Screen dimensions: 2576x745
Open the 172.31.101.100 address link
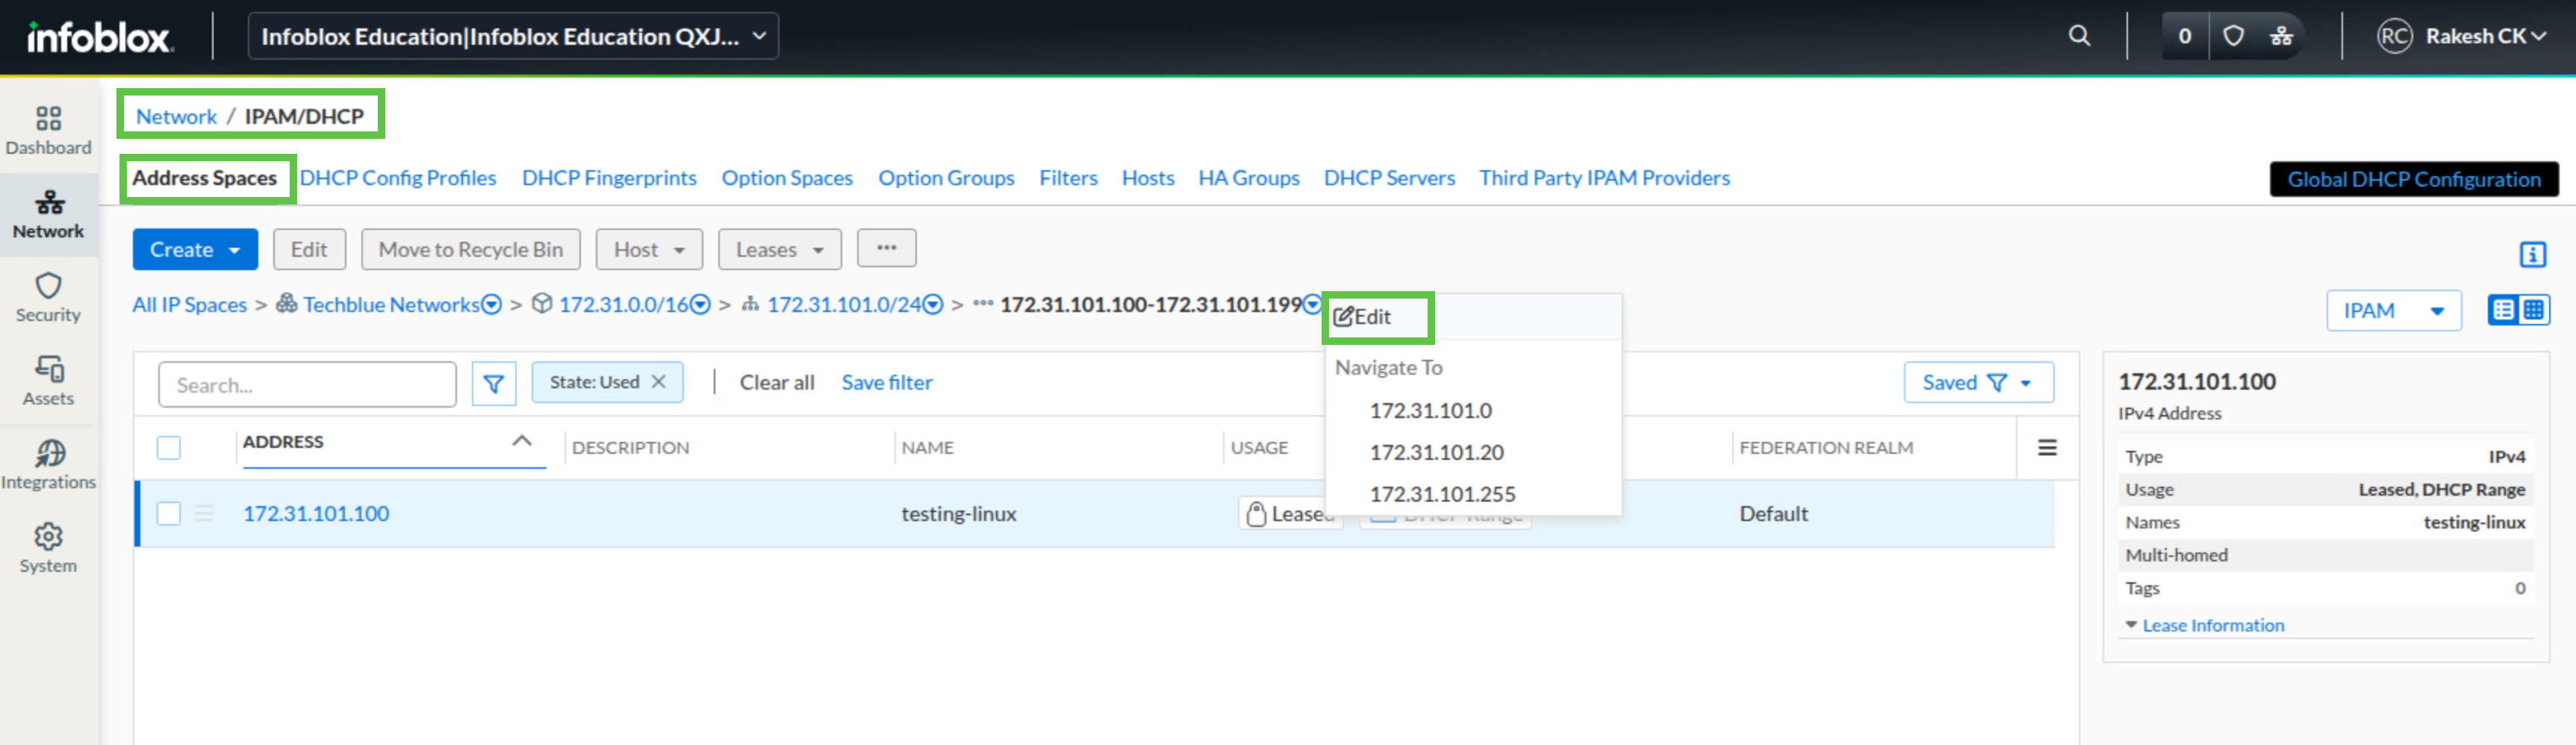pyautogui.click(x=316, y=513)
